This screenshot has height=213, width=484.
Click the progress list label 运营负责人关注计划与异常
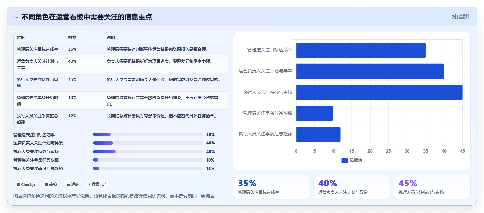click(38, 143)
